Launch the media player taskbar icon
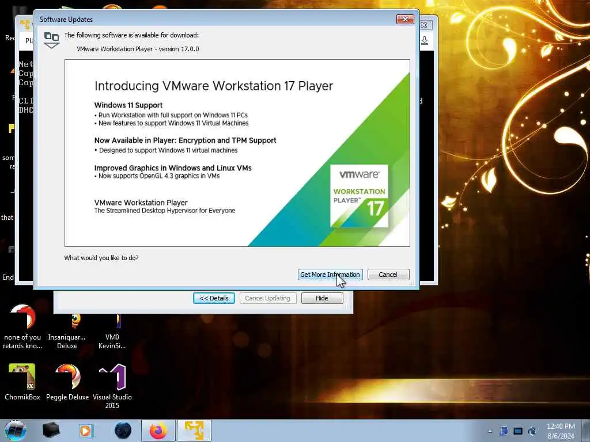The width and height of the screenshot is (590, 442). coord(86,430)
